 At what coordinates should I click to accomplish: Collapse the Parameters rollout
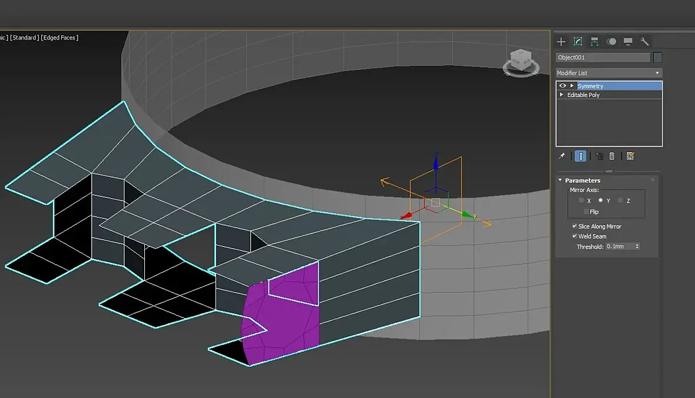(560, 180)
